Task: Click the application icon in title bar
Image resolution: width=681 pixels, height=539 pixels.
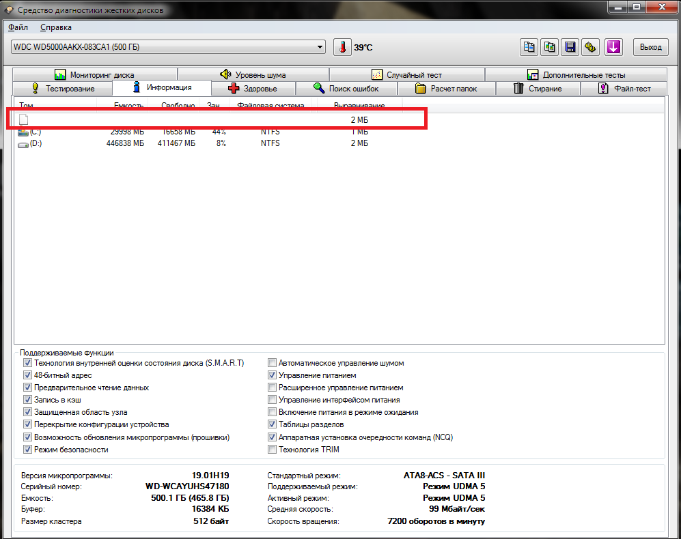Action: [x=9, y=9]
